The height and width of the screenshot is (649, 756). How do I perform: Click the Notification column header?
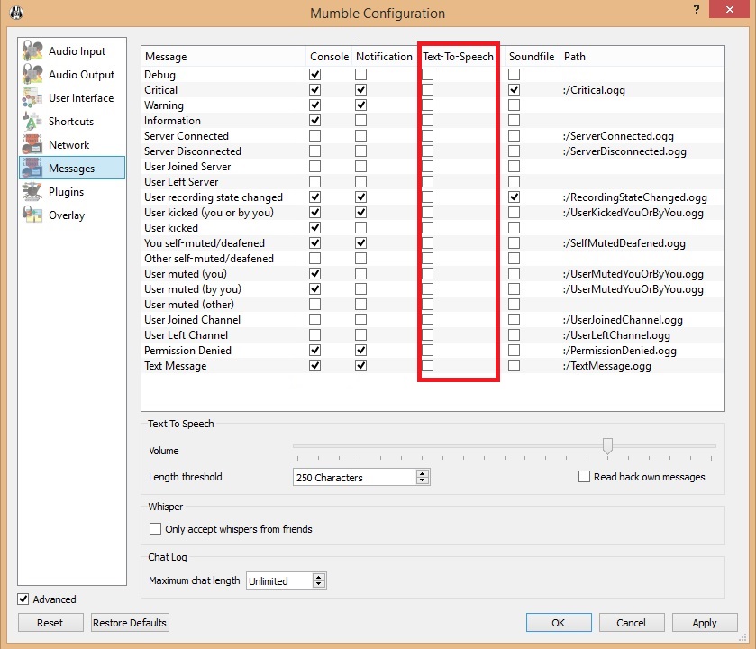384,57
